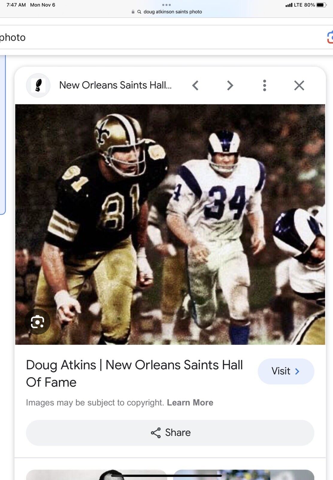This screenshot has height=480, width=333.
Task: Click the Visit button
Action: click(x=286, y=371)
